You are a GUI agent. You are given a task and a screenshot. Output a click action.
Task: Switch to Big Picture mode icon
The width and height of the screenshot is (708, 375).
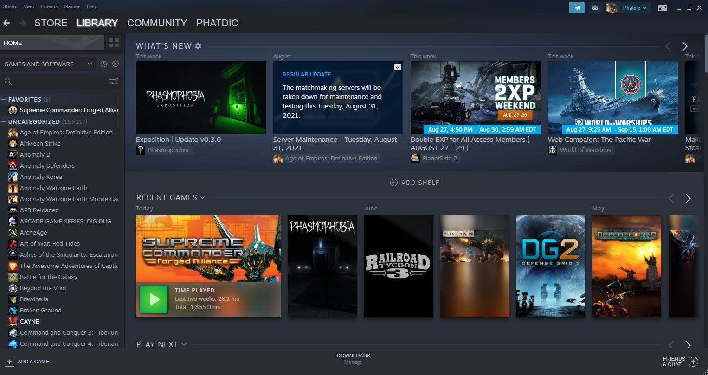click(x=663, y=8)
